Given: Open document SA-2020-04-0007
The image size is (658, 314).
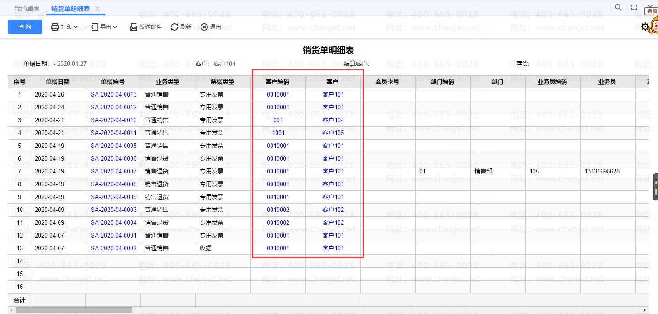Looking at the screenshot, I should (x=114, y=172).
